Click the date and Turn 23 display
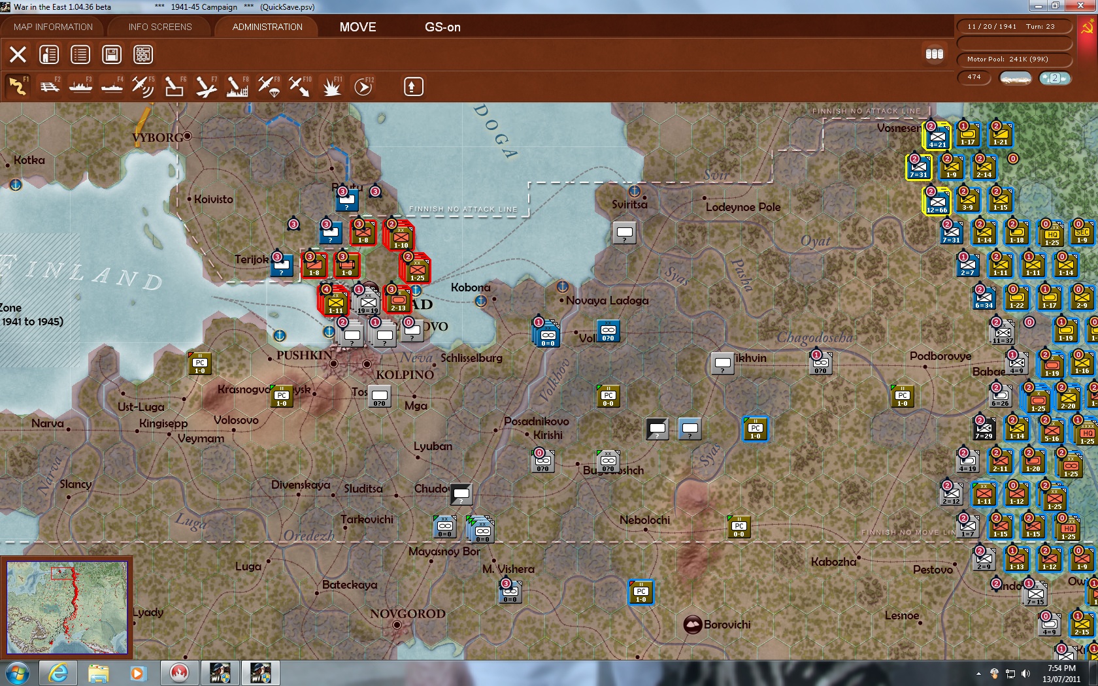This screenshot has height=686, width=1098. pos(1014,26)
